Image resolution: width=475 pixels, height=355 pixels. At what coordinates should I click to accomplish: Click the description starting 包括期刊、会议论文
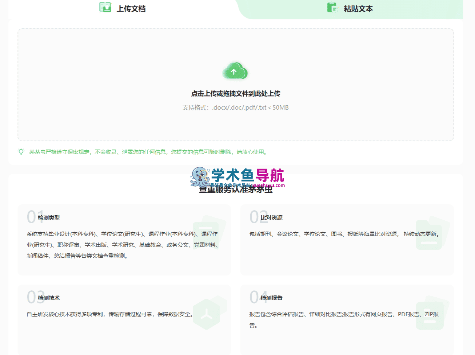tap(345, 234)
